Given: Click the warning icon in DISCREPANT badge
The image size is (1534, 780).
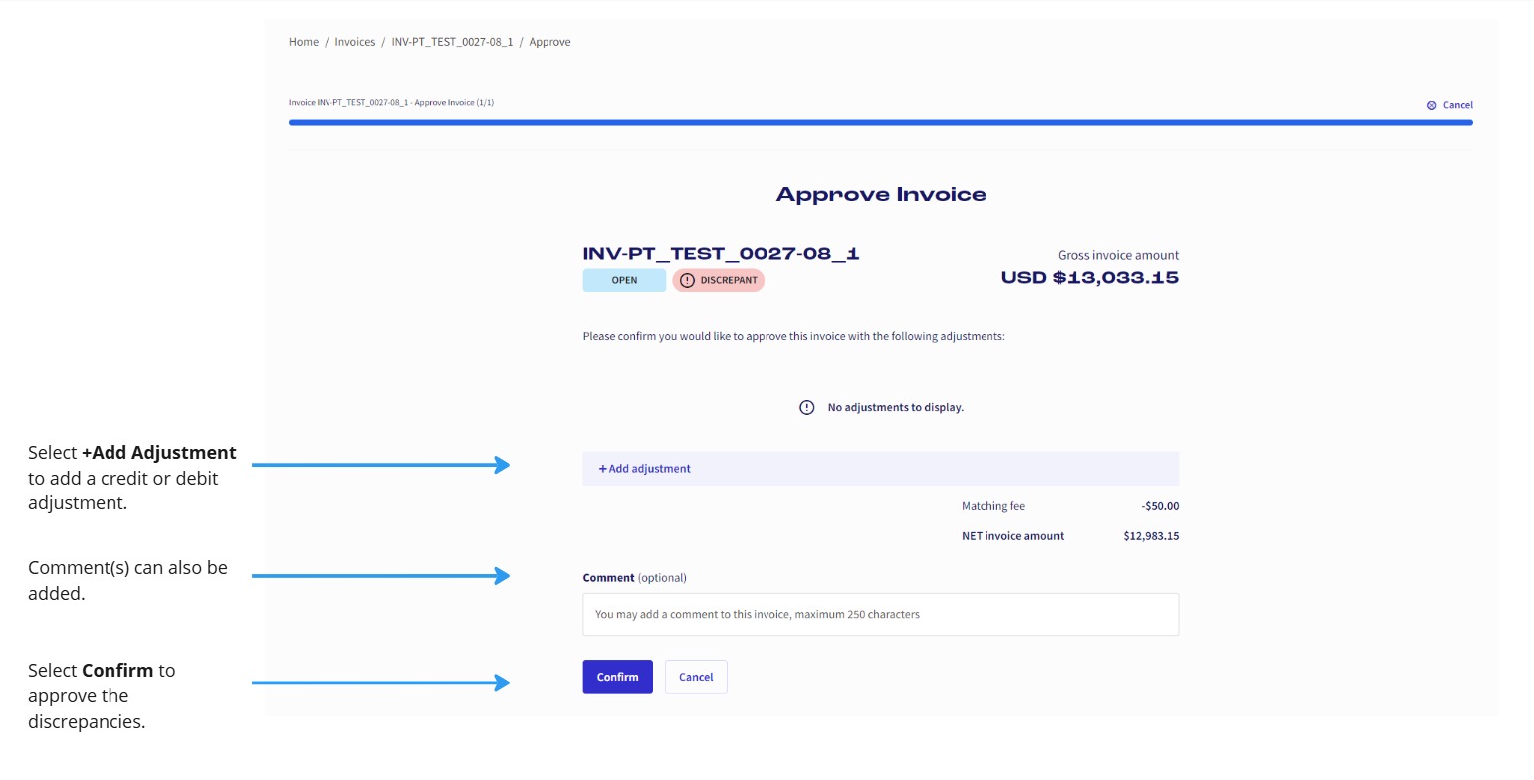Looking at the screenshot, I should click(x=687, y=281).
